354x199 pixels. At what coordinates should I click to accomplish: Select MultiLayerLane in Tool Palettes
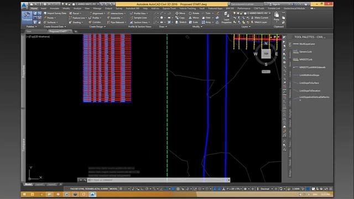tap(304, 44)
